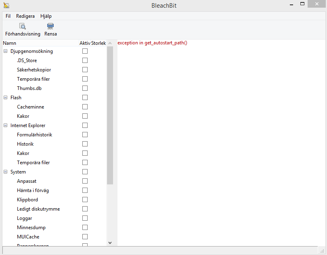Image resolution: width=327 pixels, height=255 pixels.
Task: Enable the Klippbord checkbox
Action: point(85,200)
